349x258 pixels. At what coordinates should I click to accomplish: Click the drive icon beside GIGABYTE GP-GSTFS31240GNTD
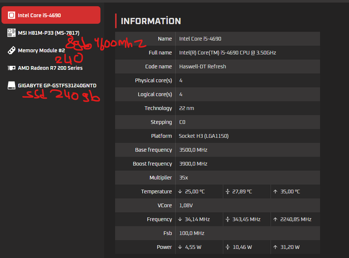[x=12, y=86]
